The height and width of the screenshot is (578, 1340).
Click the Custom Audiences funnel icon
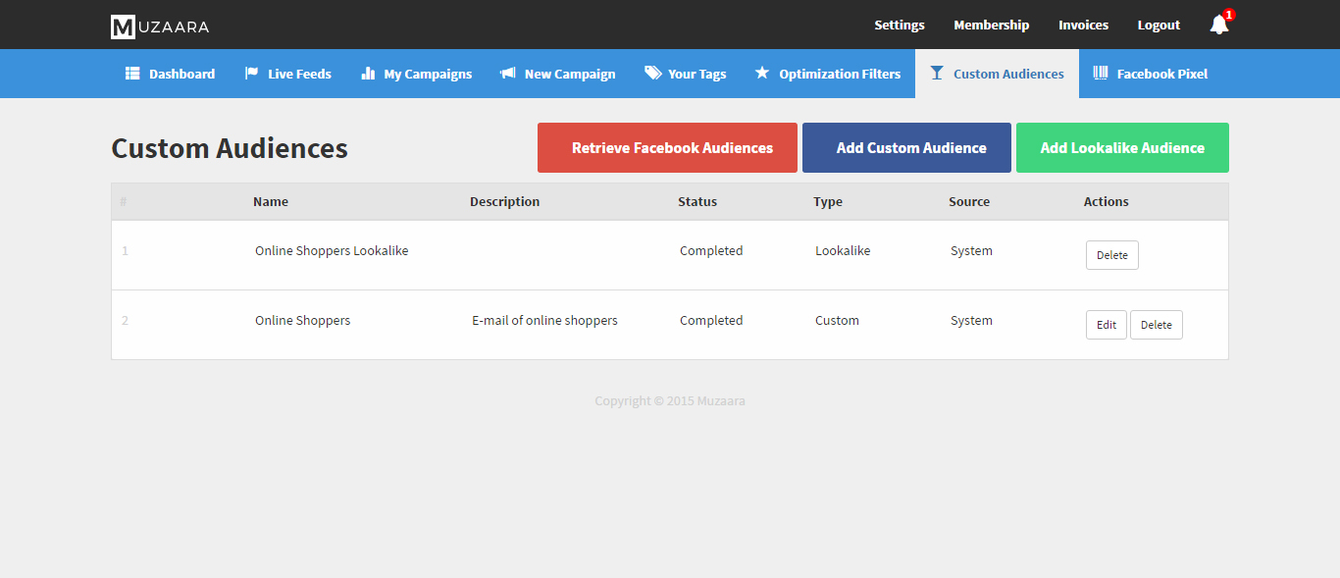point(937,74)
